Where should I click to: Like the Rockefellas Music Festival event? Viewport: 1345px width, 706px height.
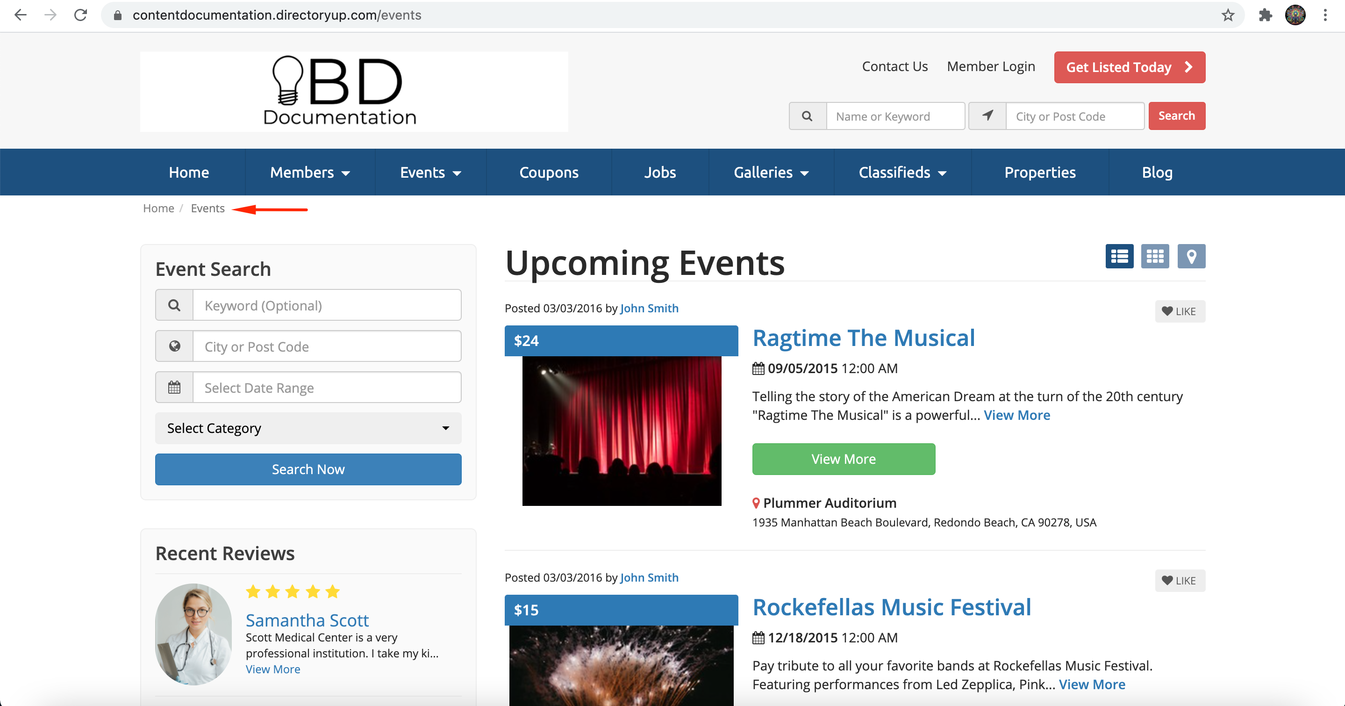click(1180, 581)
